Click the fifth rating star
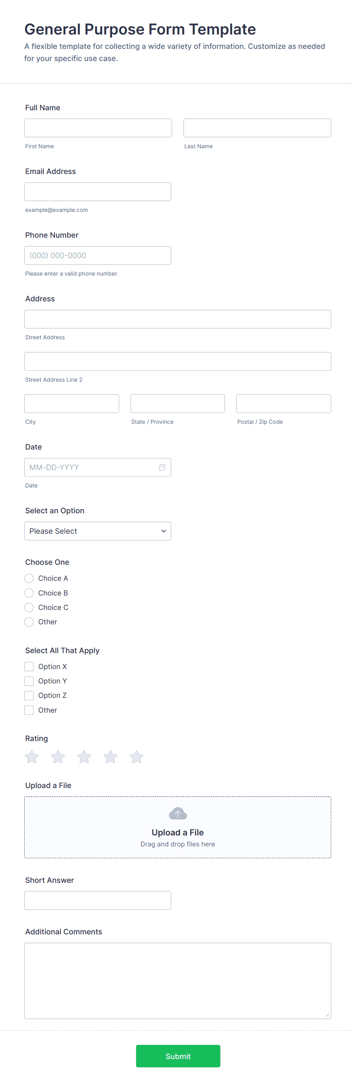Image resolution: width=352 pixels, height=1086 pixels. 136,757
